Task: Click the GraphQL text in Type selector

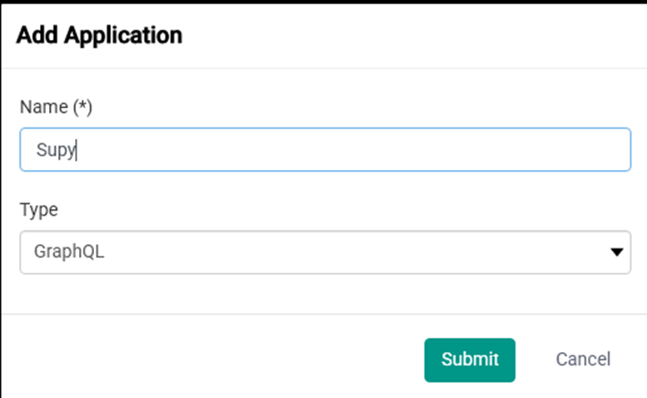Action: click(69, 252)
